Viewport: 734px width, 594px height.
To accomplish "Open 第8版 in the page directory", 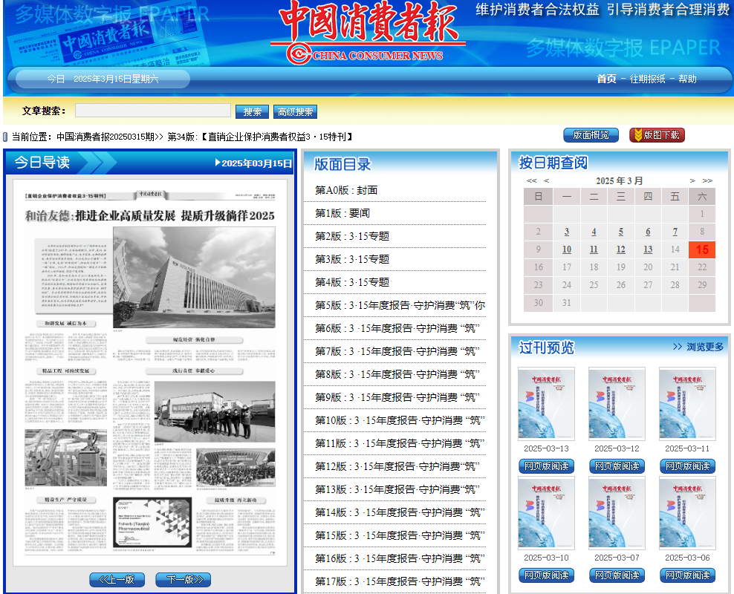I will pyautogui.click(x=398, y=375).
